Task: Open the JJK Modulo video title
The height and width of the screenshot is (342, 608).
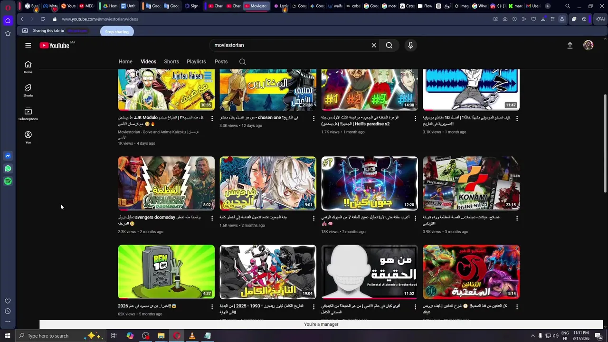Action: 161,120
